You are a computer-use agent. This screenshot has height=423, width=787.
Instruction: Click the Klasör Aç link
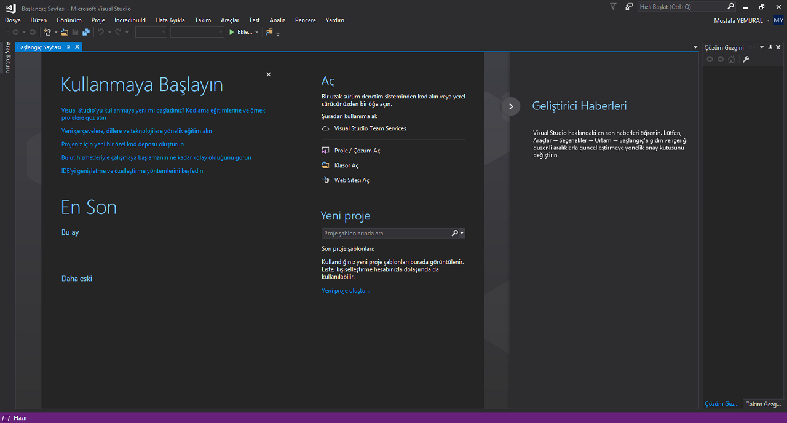[346, 165]
